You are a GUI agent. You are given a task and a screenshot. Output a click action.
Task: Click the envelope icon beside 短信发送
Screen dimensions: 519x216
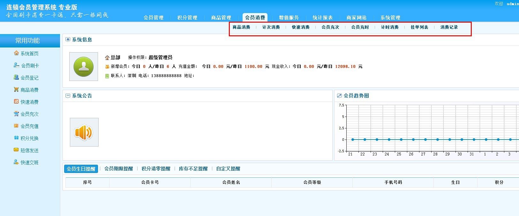click(x=16, y=150)
